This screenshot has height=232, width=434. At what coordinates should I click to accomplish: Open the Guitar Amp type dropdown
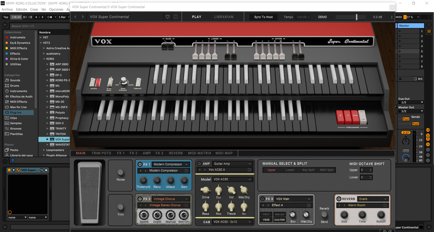(233, 164)
